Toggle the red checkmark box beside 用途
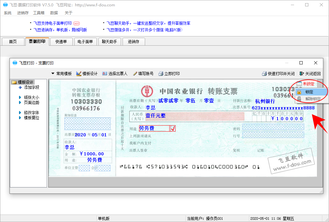The width and height of the screenshot is (329, 222). click(173, 128)
